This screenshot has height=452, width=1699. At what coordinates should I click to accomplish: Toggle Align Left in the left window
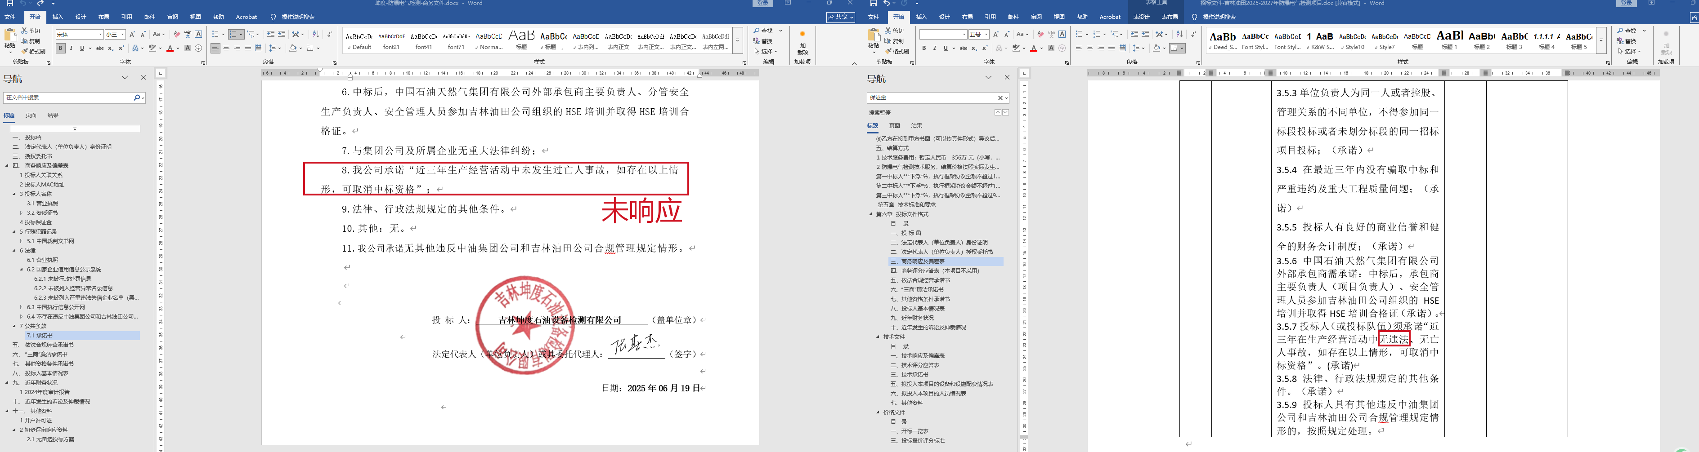[x=215, y=48]
